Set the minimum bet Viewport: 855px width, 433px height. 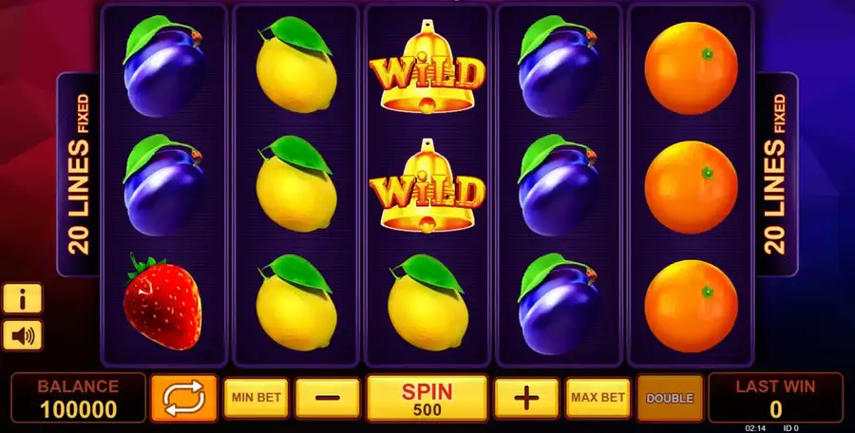coord(256,398)
